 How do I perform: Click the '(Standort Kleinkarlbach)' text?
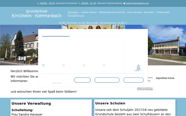pyautogui.click(x=110, y=3)
